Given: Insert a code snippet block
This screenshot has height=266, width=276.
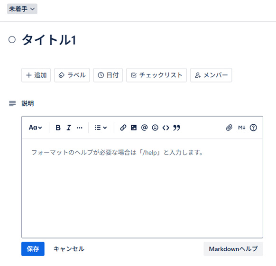Looking at the screenshot, I should point(166,128).
